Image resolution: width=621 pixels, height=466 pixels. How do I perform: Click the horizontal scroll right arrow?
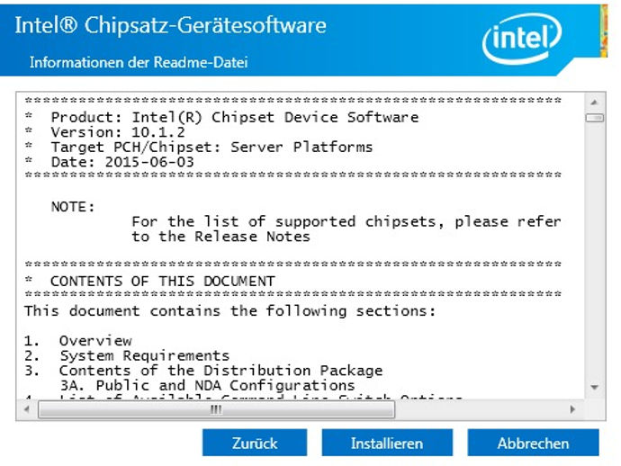tap(572, 409)
